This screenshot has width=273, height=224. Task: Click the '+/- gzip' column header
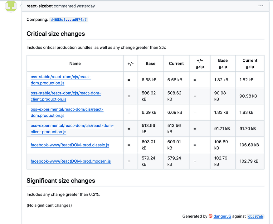(200, 64)
